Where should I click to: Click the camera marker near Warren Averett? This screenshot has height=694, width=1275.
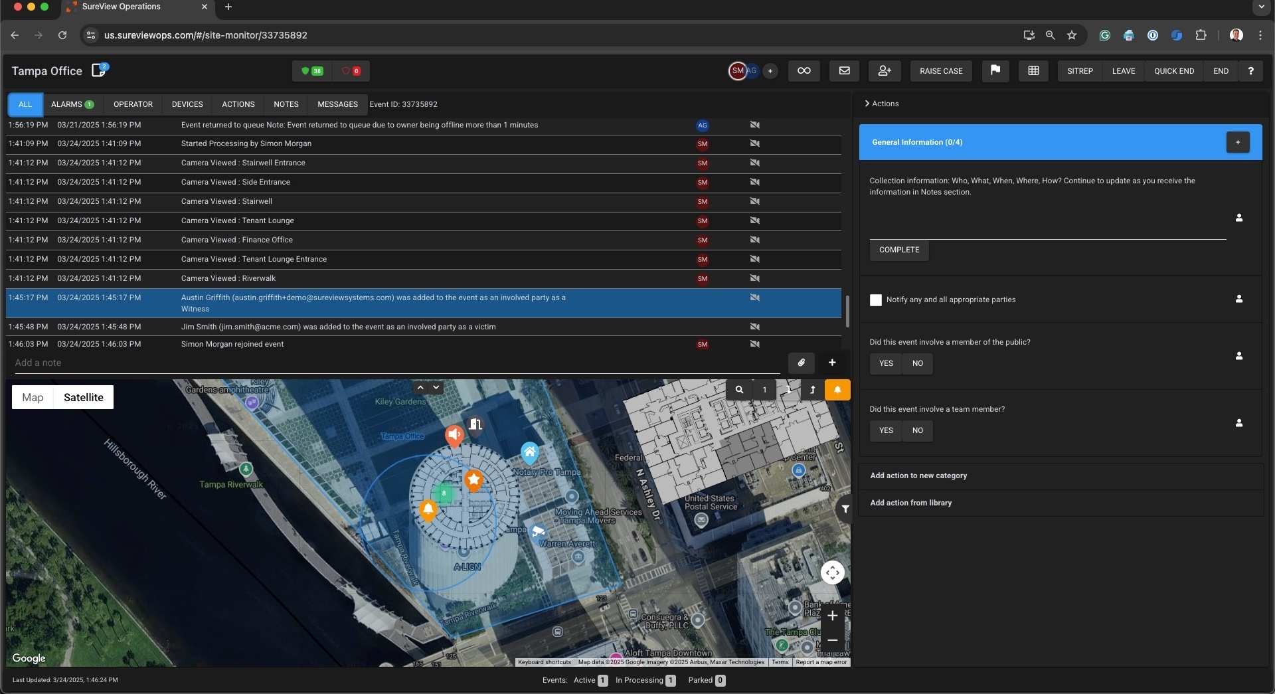(538, 533)
